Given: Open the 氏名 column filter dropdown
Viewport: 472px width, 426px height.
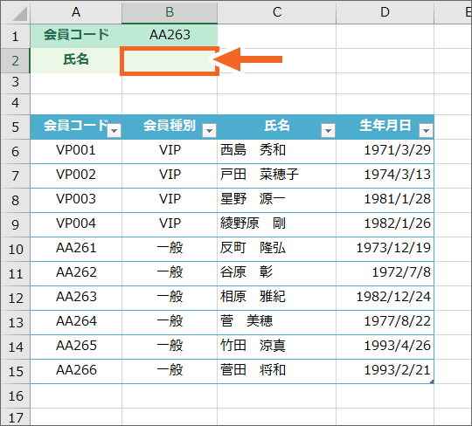Looking at the screenshot, I should click(x=328, y=130).
